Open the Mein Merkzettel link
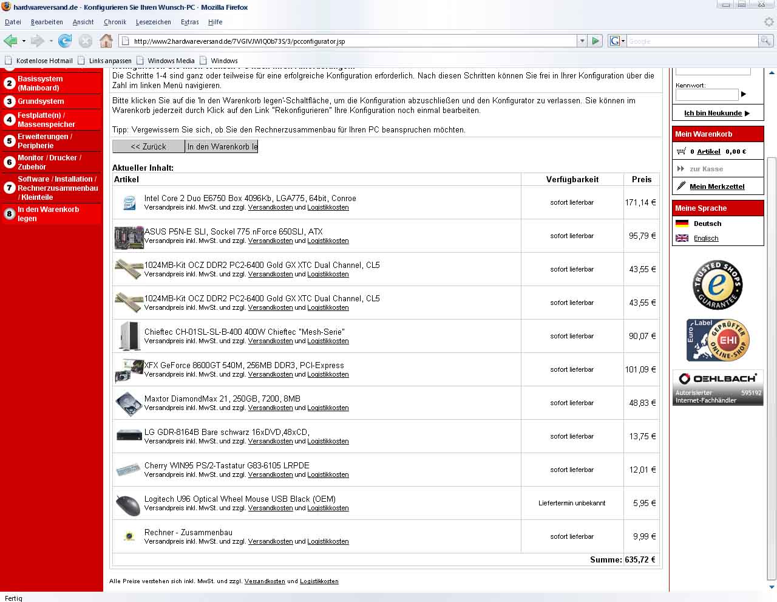The image size is (777, 602). 717,186
